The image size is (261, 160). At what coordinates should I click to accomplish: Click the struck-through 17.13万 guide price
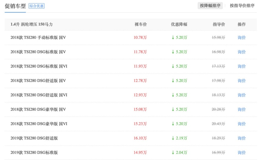(218, 66)
